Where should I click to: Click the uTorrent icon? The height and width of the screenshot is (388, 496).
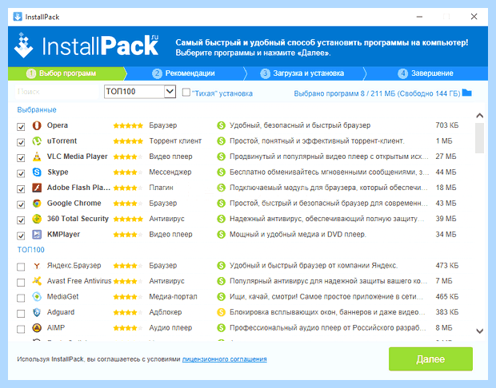(x=37, y=141)
